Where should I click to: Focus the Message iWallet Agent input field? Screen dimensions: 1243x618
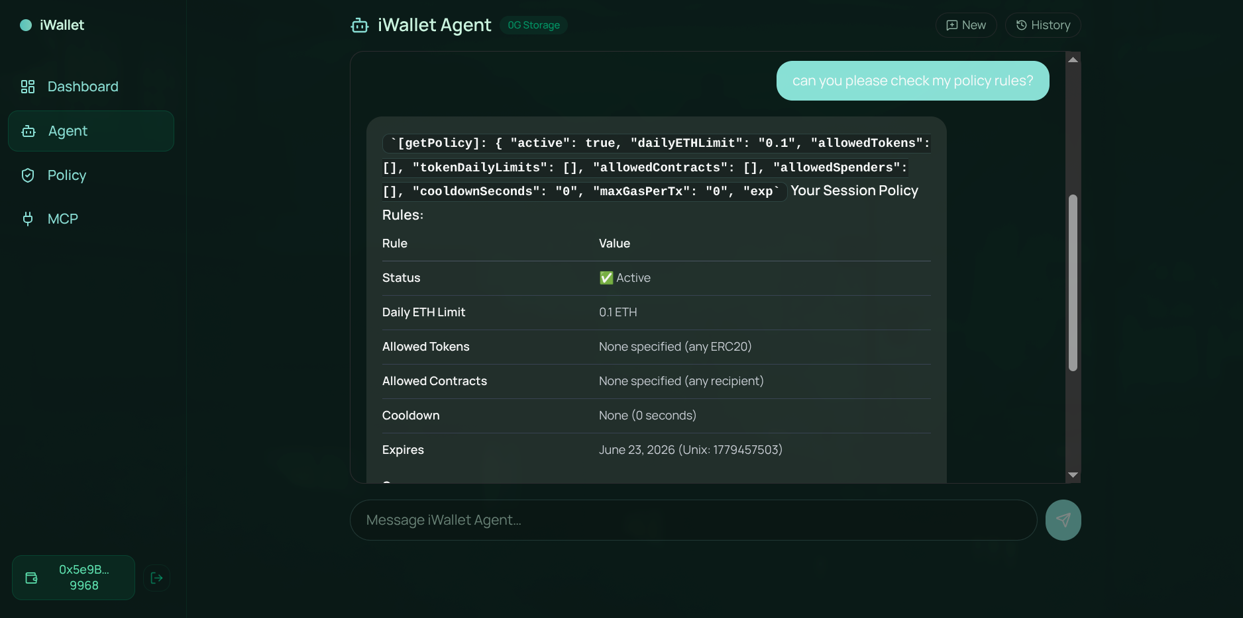[x=694, y=520]
